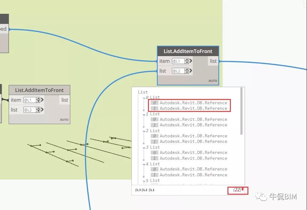The width and height of the screenshot is (307, 210).
Task: Adjust the @L2 level stepper on the blue-outlined node
Action: [x=187, y=71]
